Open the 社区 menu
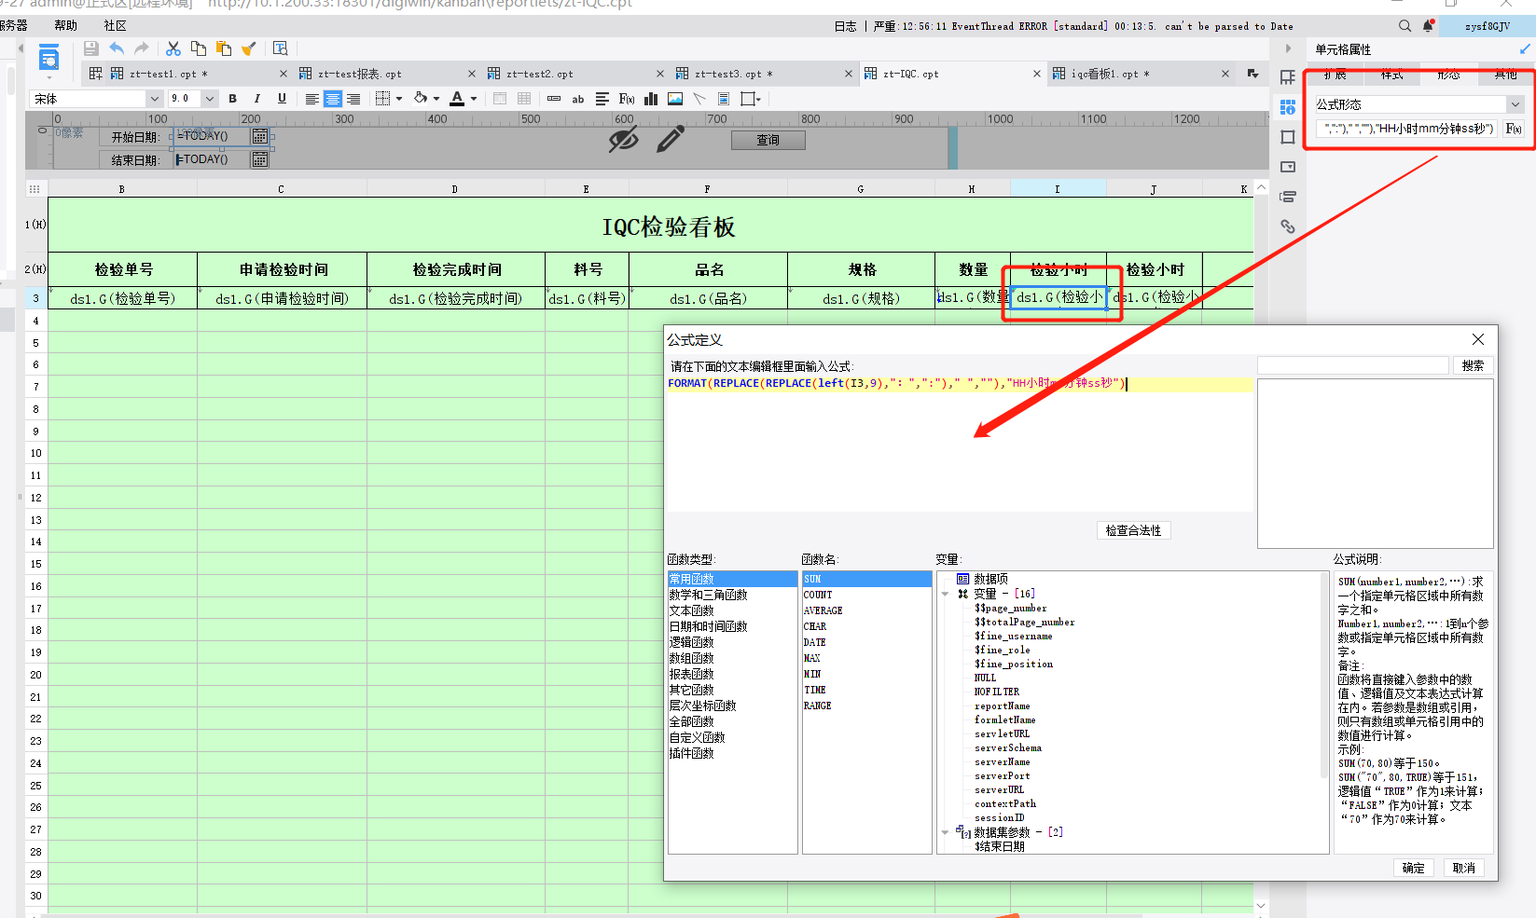 click(x=115, y=25)
